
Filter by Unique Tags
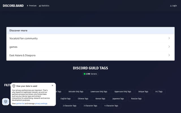point(143,92)
